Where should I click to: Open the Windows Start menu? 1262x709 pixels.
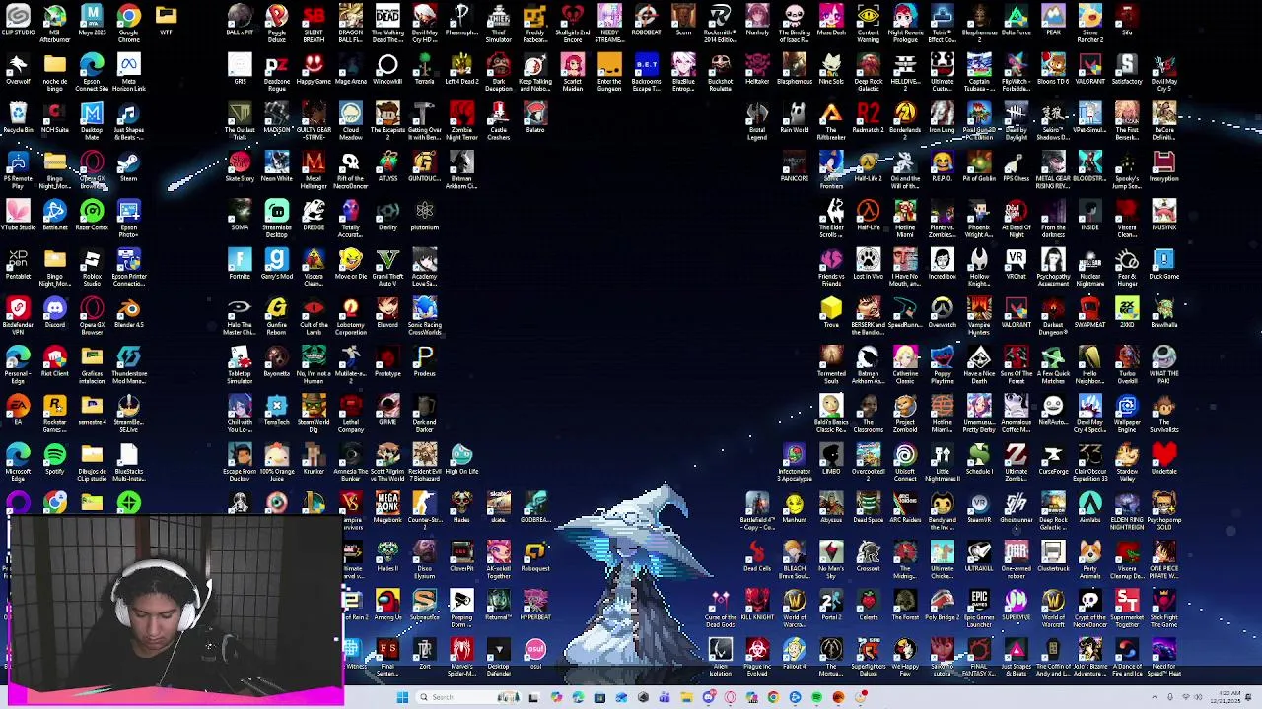(402, 697)
